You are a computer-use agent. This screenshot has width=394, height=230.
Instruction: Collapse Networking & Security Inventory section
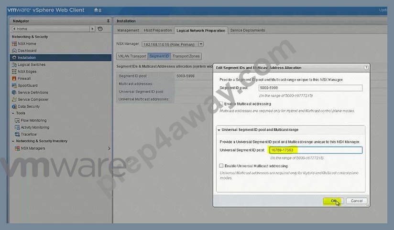point(13,141)
